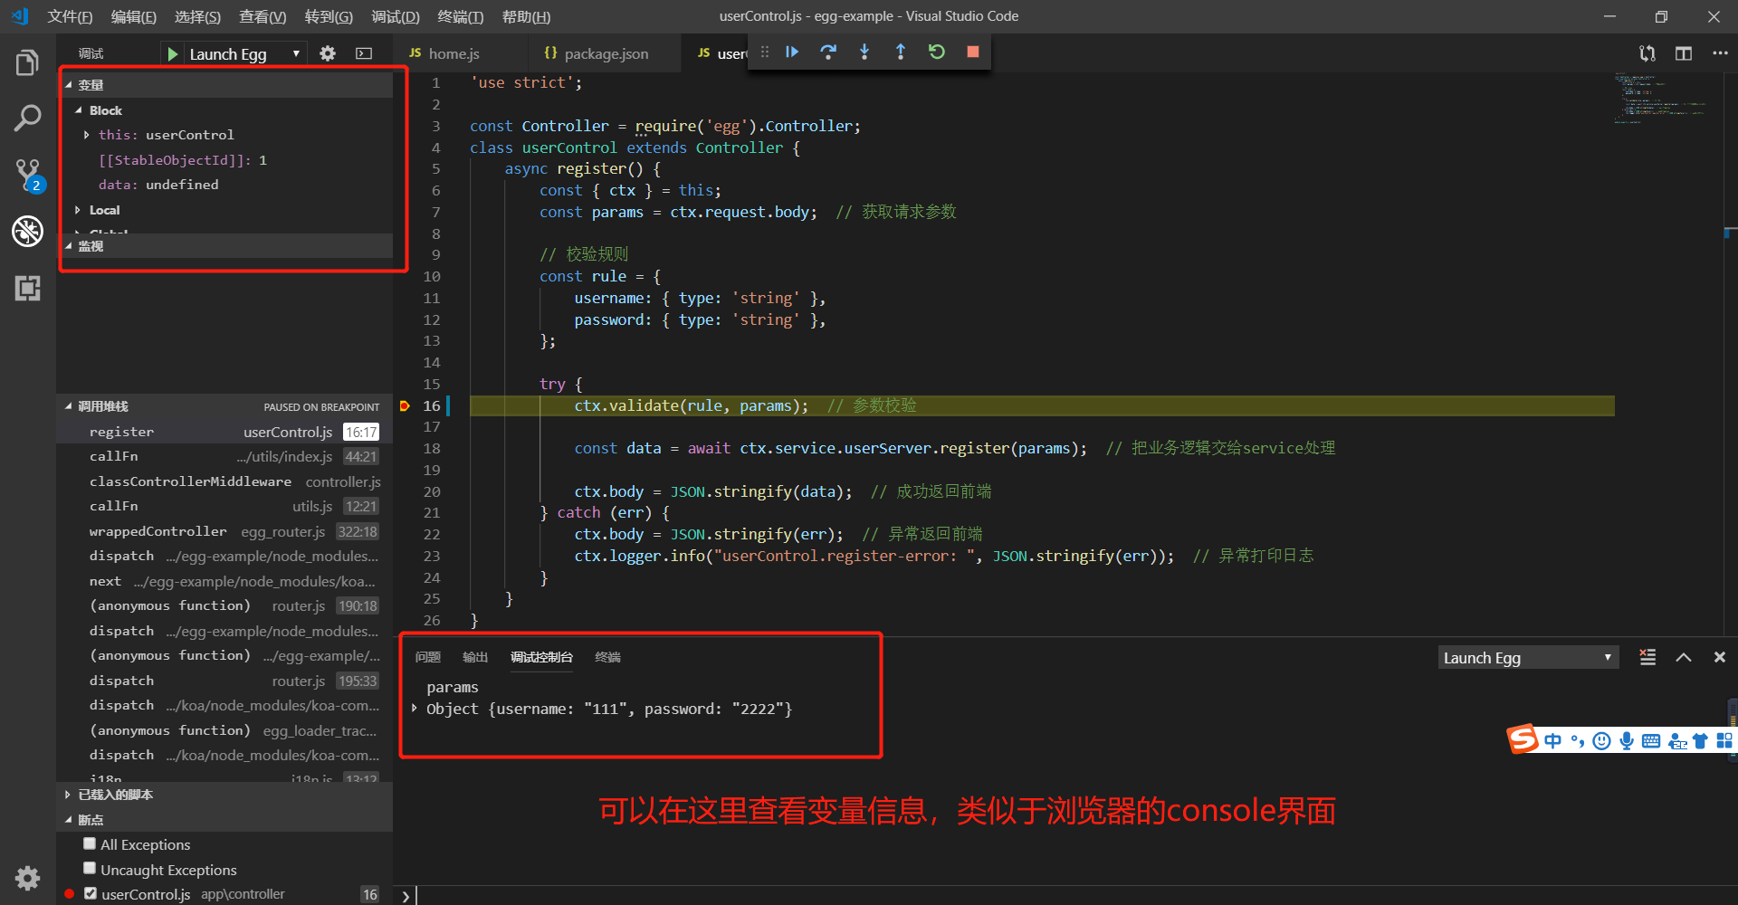This screenshot has width=1738, height=905.
Task: Stop debugging via the red square icon
Action: coord(972,52)
